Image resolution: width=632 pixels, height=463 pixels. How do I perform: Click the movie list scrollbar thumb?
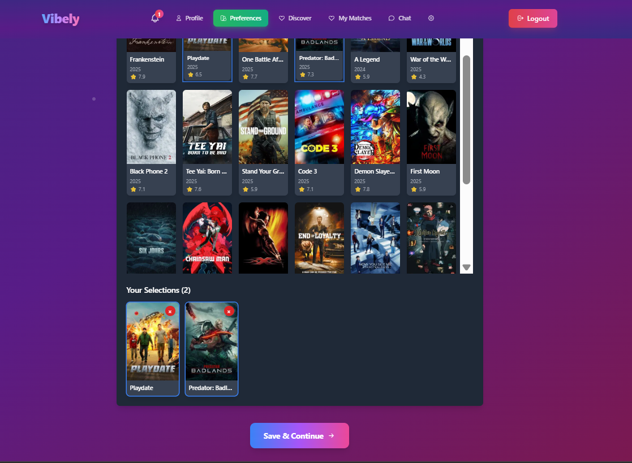click(466, 120)
